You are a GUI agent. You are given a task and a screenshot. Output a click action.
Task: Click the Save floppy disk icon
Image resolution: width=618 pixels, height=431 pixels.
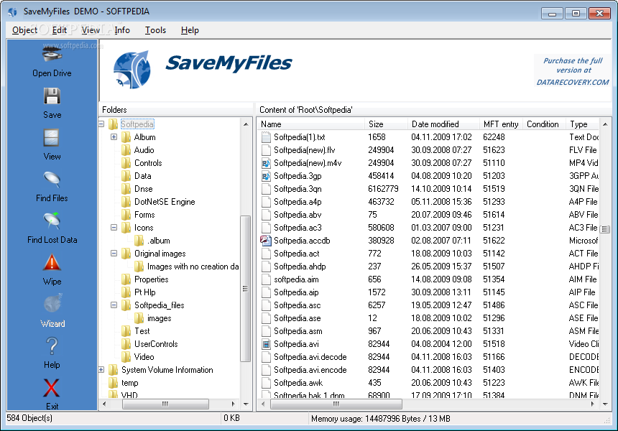pos(52,96)
